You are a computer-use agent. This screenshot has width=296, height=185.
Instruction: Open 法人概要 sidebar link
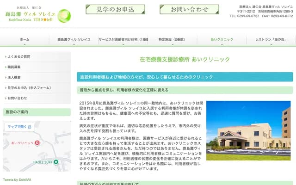pos(37,77)
